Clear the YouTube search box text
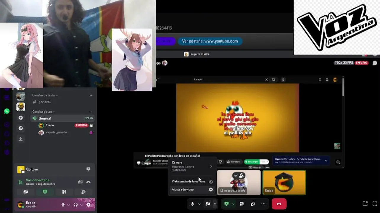Viewport: 380px width, 213px height. tap(266, 80)
